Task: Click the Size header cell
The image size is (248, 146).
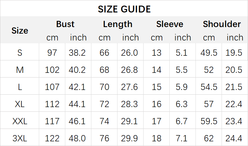Action: pyautogui.click(x=20, y=31)
